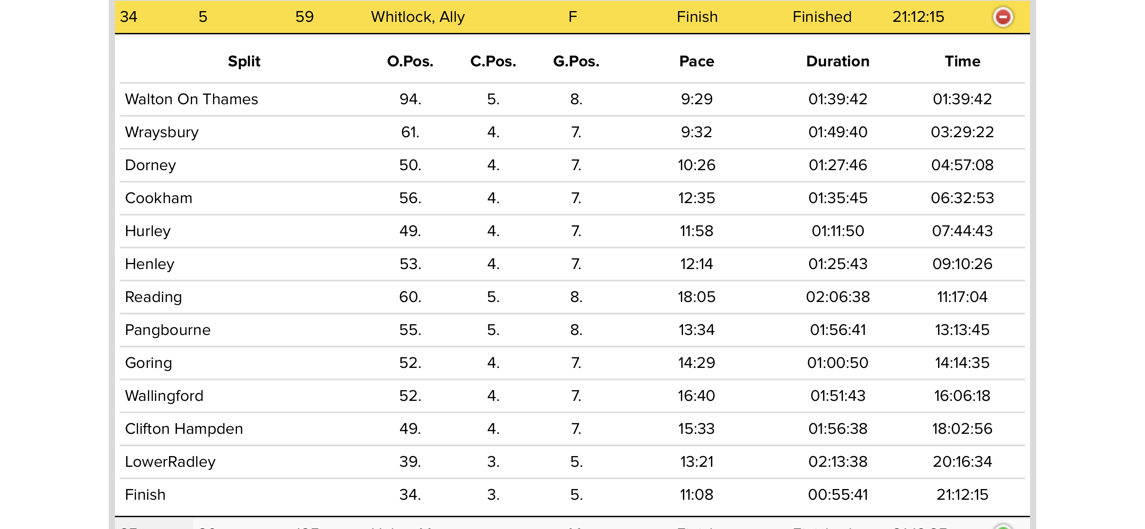The image size is (1145, 529).
Task: Select the Henley split name
Action: click(x=149, y=264)
